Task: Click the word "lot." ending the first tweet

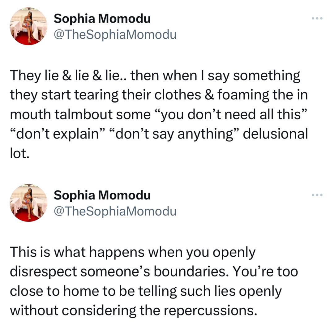Action: 19,153
